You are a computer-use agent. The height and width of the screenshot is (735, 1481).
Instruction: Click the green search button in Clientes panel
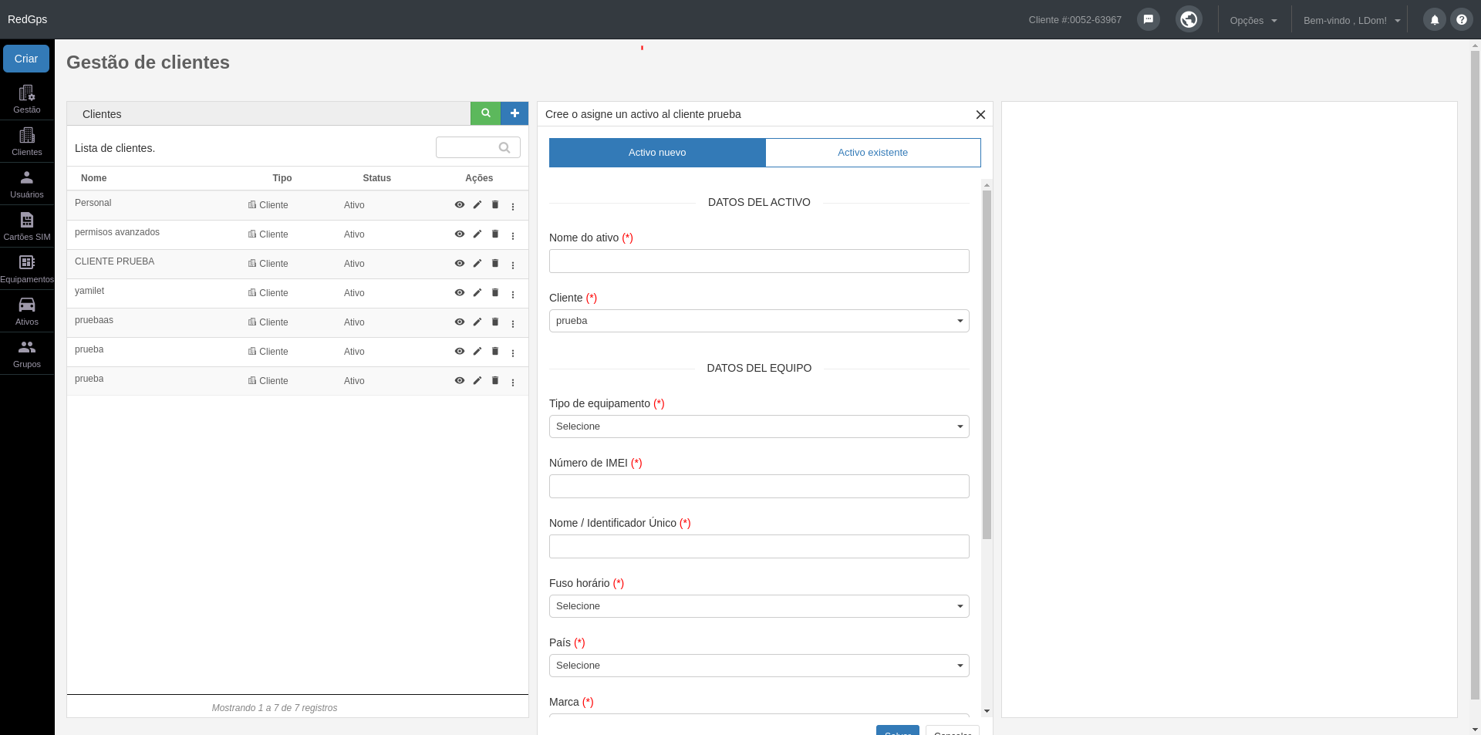click(x=486, y=113)
